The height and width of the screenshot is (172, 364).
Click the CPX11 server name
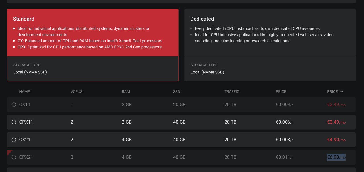tap(26, 122)
